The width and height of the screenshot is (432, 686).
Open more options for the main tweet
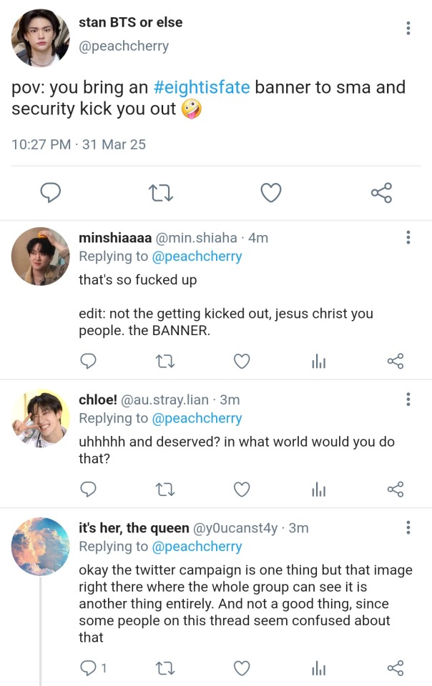(408, 29)
